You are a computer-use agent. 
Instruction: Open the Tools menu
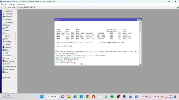pyautogui.click(x=7, y=58)
